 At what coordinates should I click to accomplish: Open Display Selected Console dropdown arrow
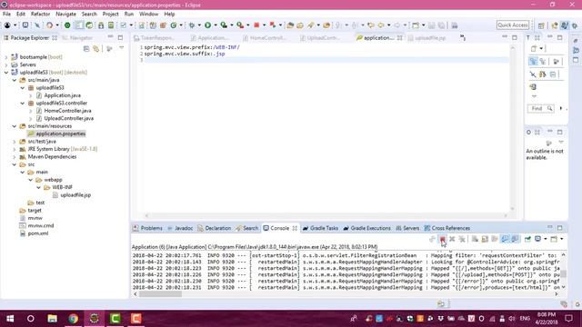point(546,239)
